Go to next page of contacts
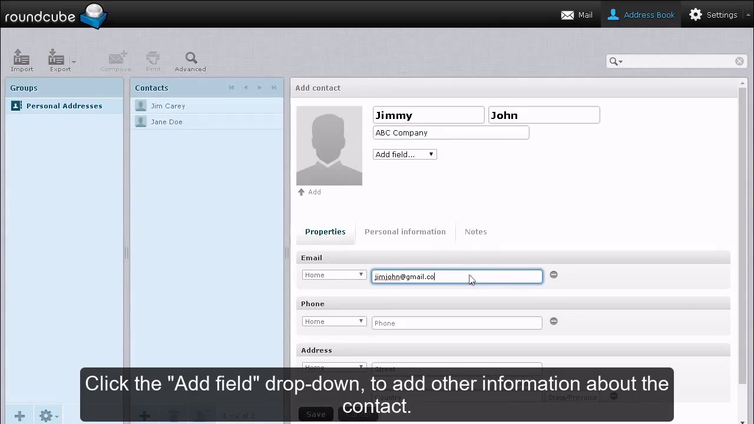The height and width of the screenshot is (424, 754). tap(260, 88)
